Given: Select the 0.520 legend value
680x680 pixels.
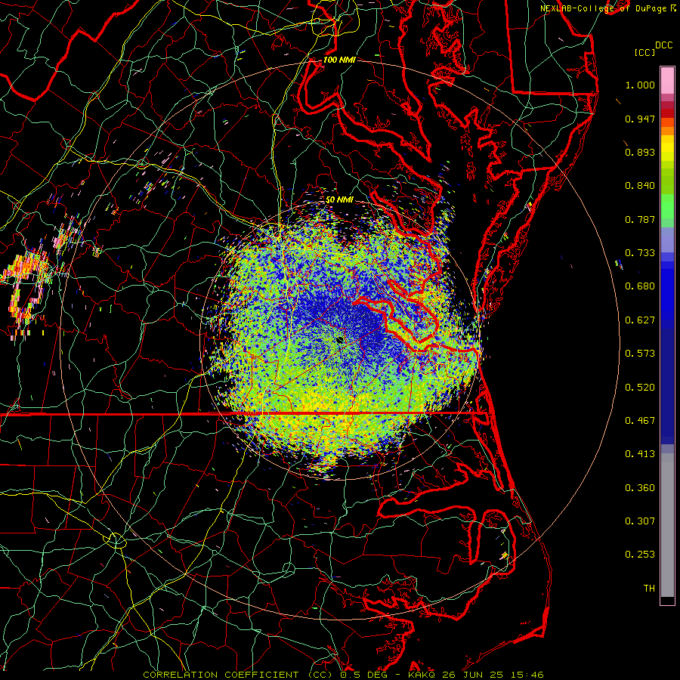Looking at the screenshot, I should pyautogui.click(x=640, y=388).
